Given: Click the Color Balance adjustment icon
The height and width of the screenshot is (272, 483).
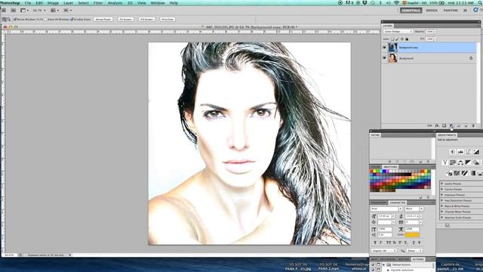Looking at the screenshot, I should (460, 162).
